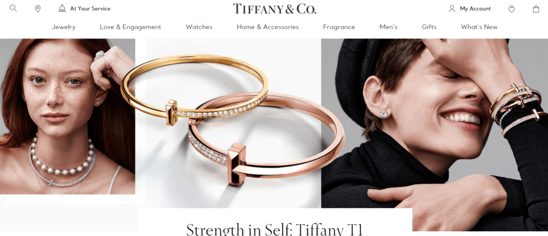Viewport: 548px width, 236px height.
Task: Expand the Jewelry menu
Action: [64, 27]
